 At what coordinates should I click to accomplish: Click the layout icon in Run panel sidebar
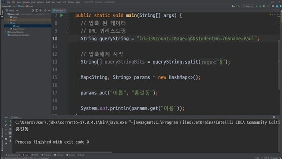coord(6,139)
